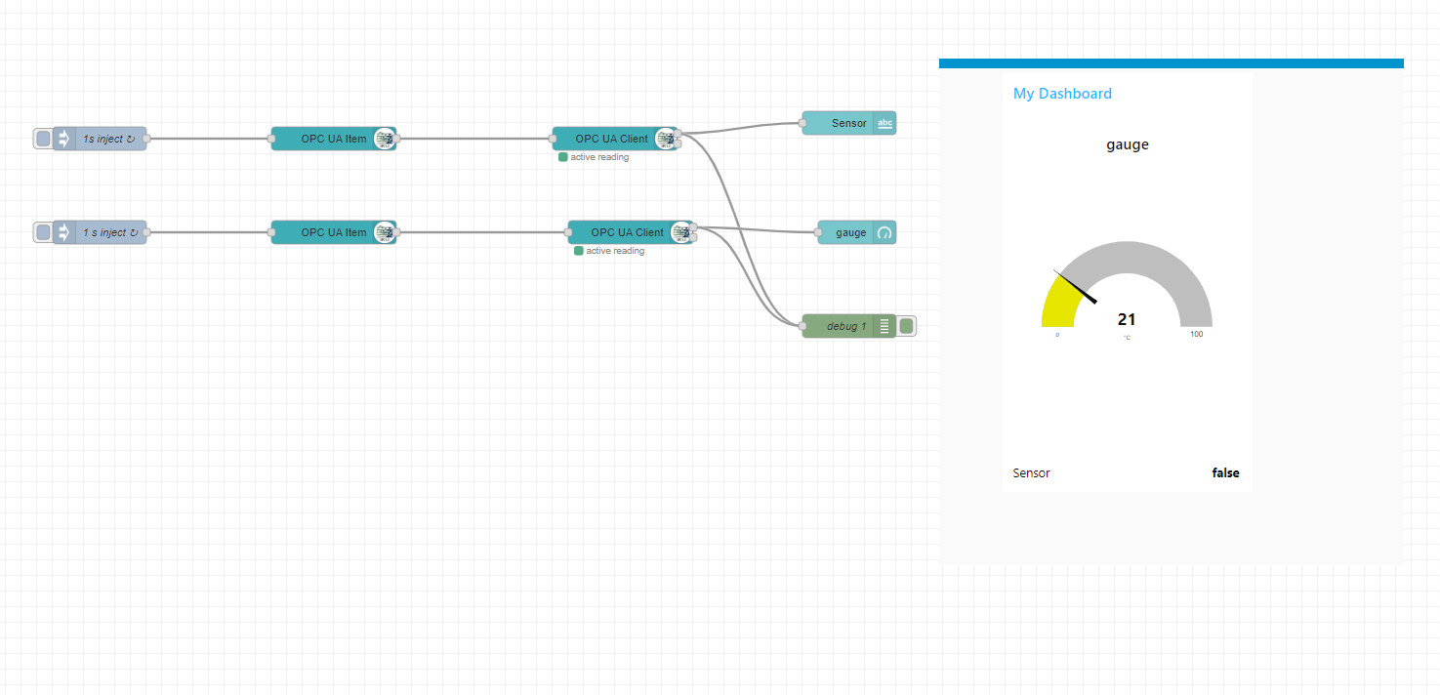Click the gauge value 21 reading

(1127, 319)
